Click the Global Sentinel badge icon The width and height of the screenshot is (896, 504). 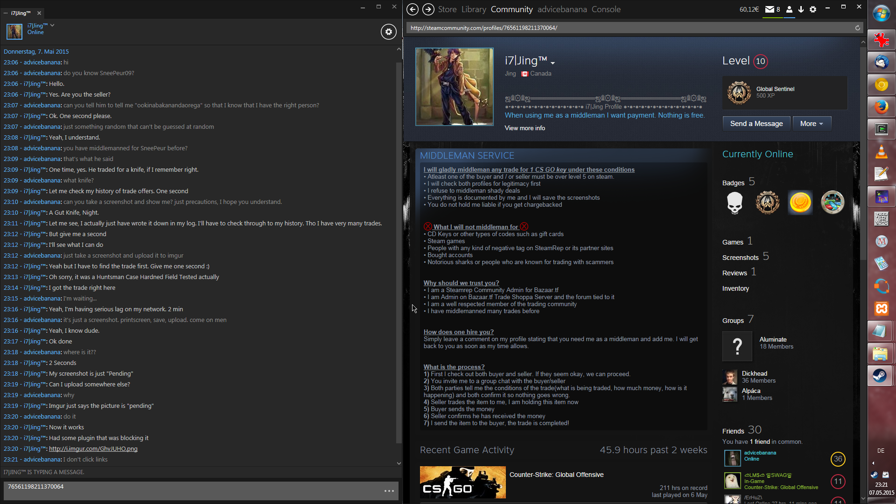coord(739,93)
